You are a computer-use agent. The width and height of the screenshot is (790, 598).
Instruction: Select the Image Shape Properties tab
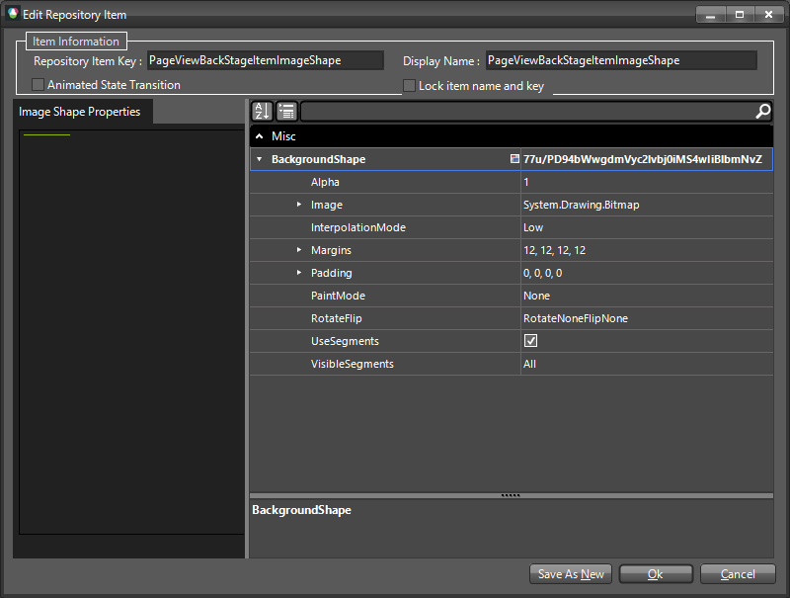[80, 112]
